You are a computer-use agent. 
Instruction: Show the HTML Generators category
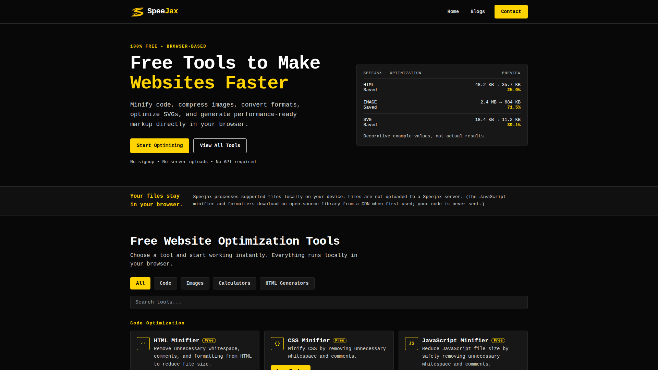click(x=287, y=283)
